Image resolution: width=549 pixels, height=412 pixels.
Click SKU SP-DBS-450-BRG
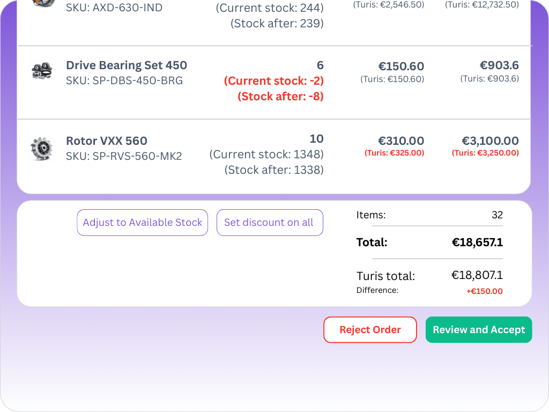point(124,80)
